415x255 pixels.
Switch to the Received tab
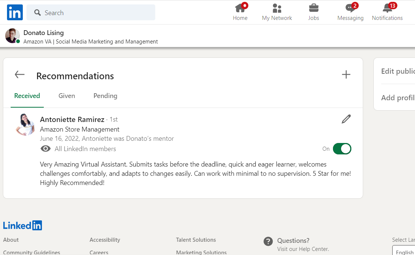pos(27,96)
